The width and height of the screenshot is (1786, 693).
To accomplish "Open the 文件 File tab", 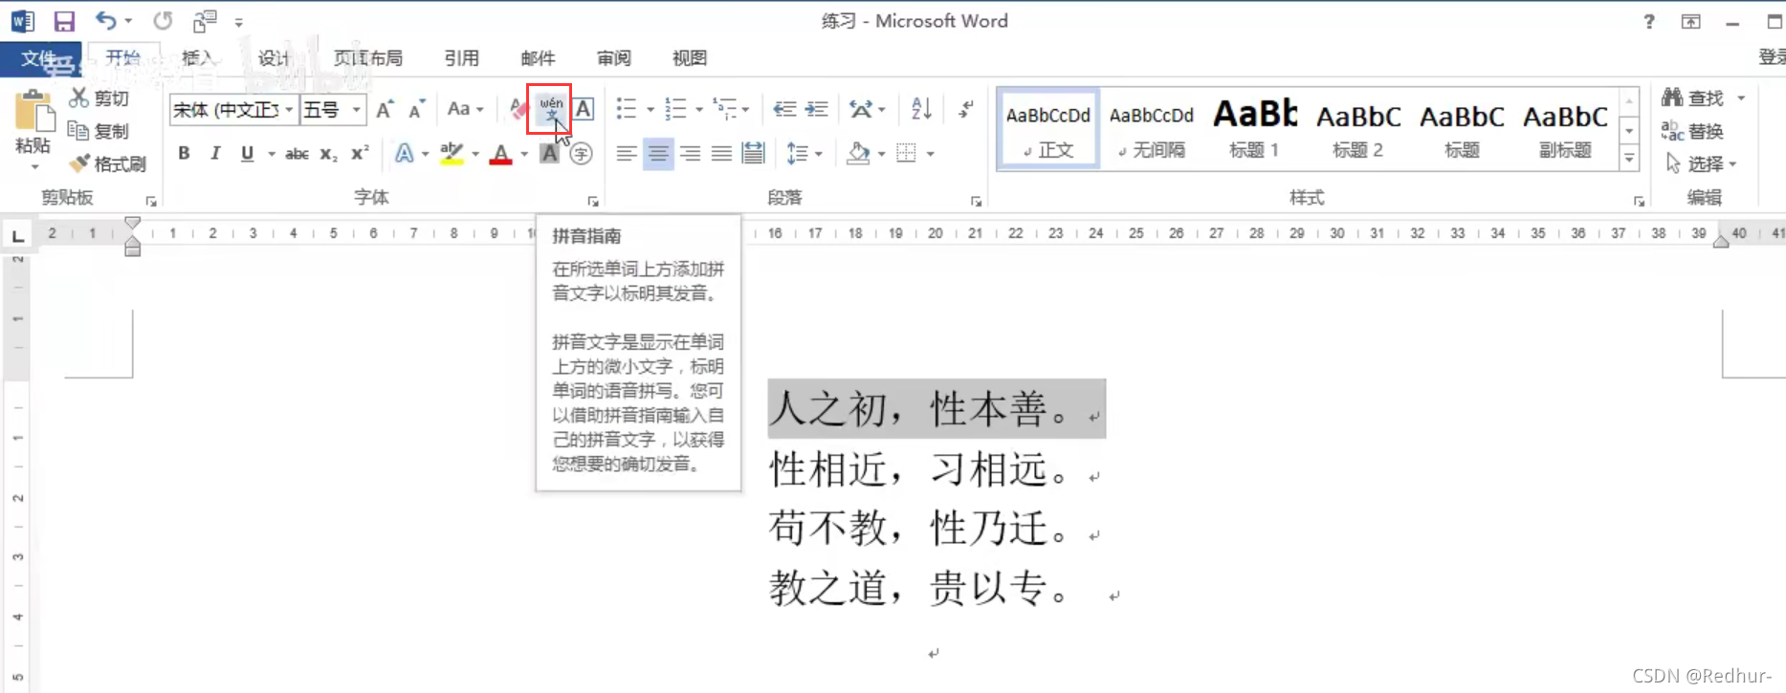I will coord(38,59).
